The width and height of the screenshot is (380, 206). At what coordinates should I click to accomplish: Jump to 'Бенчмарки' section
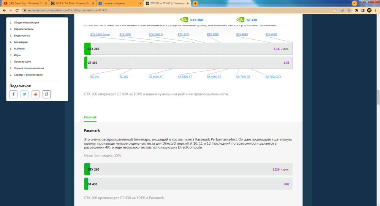pos(21,42)
